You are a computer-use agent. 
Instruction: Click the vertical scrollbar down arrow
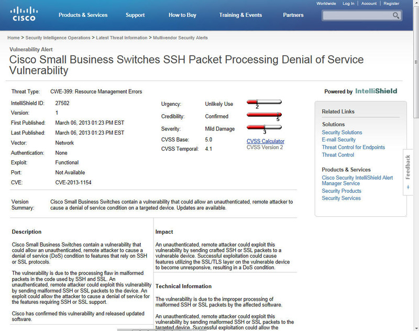pyautogui.click(x=415, y=327)
